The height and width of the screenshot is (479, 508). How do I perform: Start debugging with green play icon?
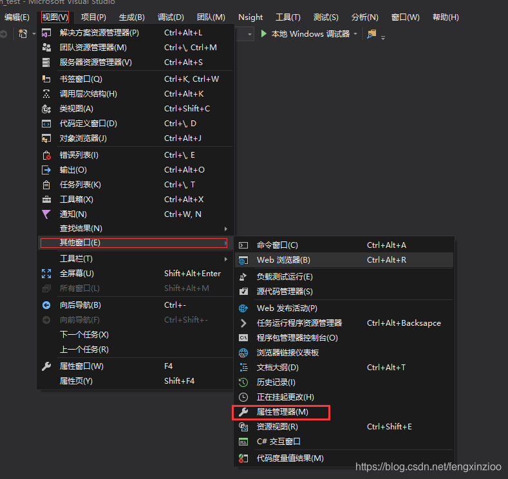[x=264, y=33]
